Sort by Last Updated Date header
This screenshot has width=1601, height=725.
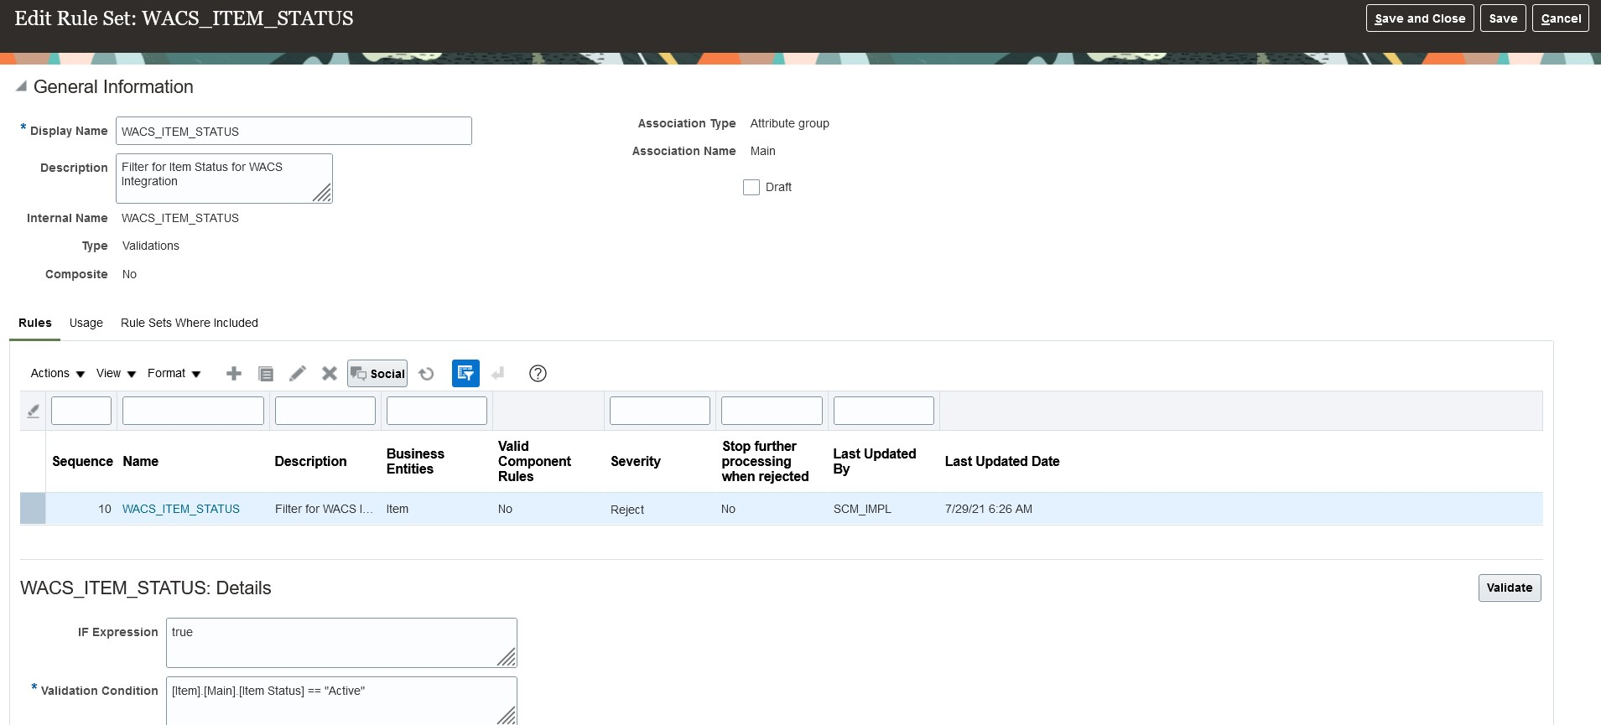pos(1002,461)
